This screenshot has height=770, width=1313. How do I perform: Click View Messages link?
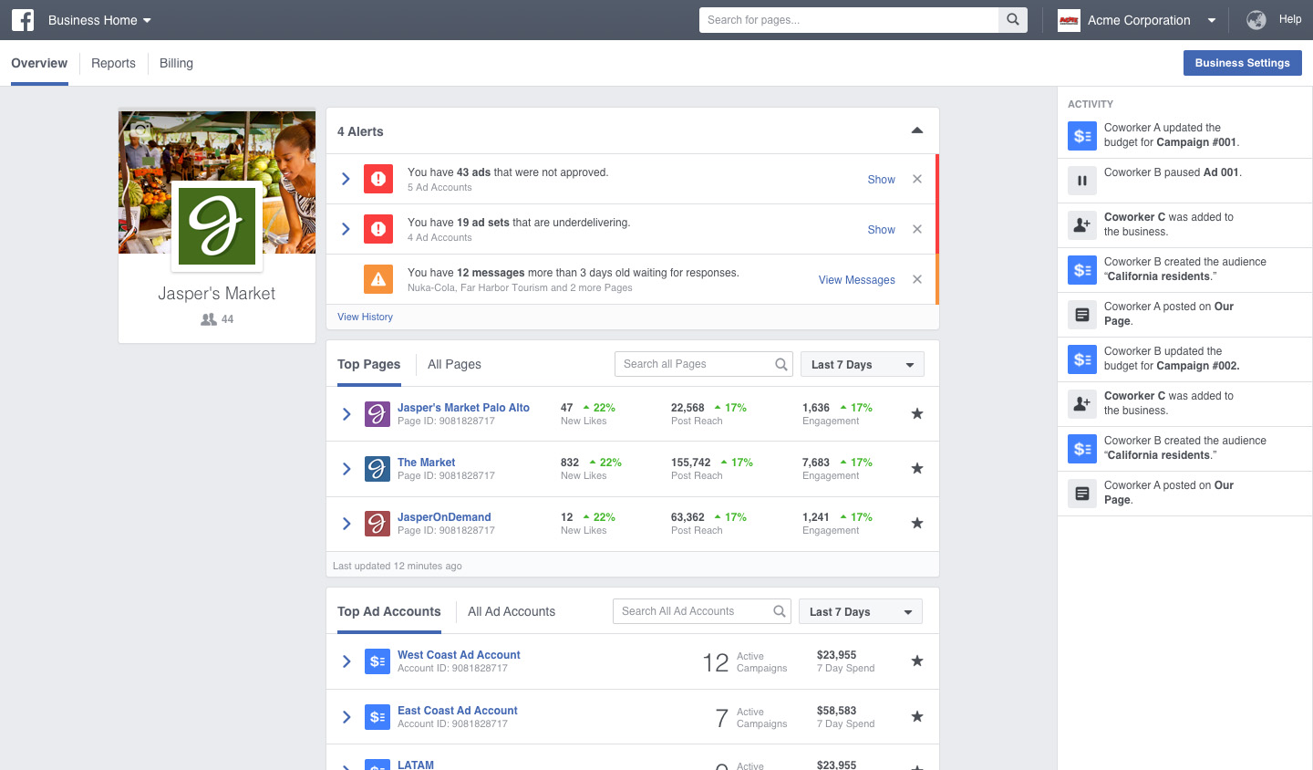857,280
